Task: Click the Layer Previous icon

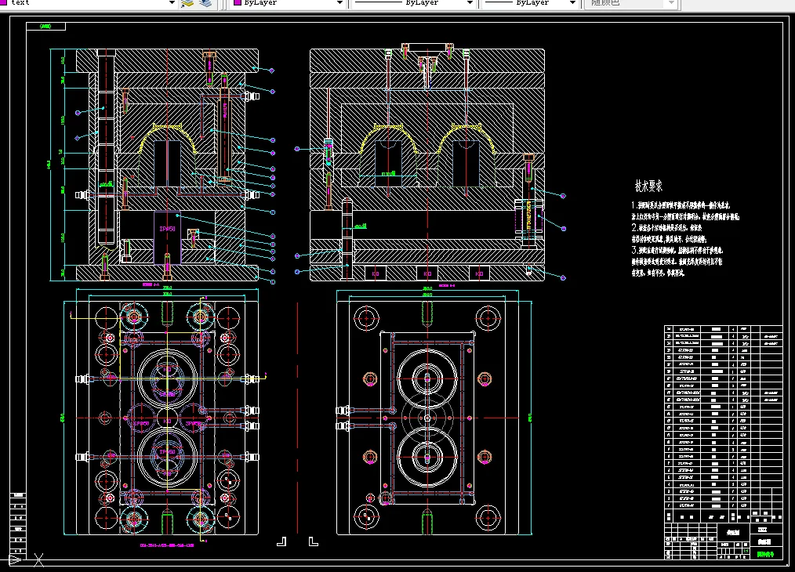Action: point(187,3)
